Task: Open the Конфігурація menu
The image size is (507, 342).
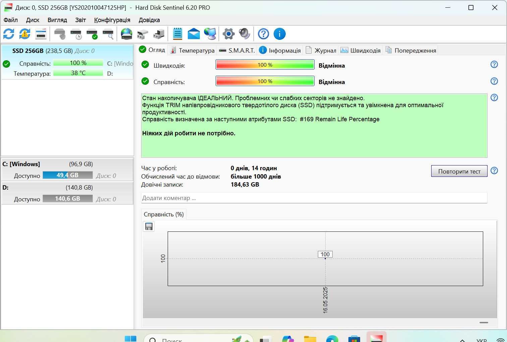Action: point(112,20)
